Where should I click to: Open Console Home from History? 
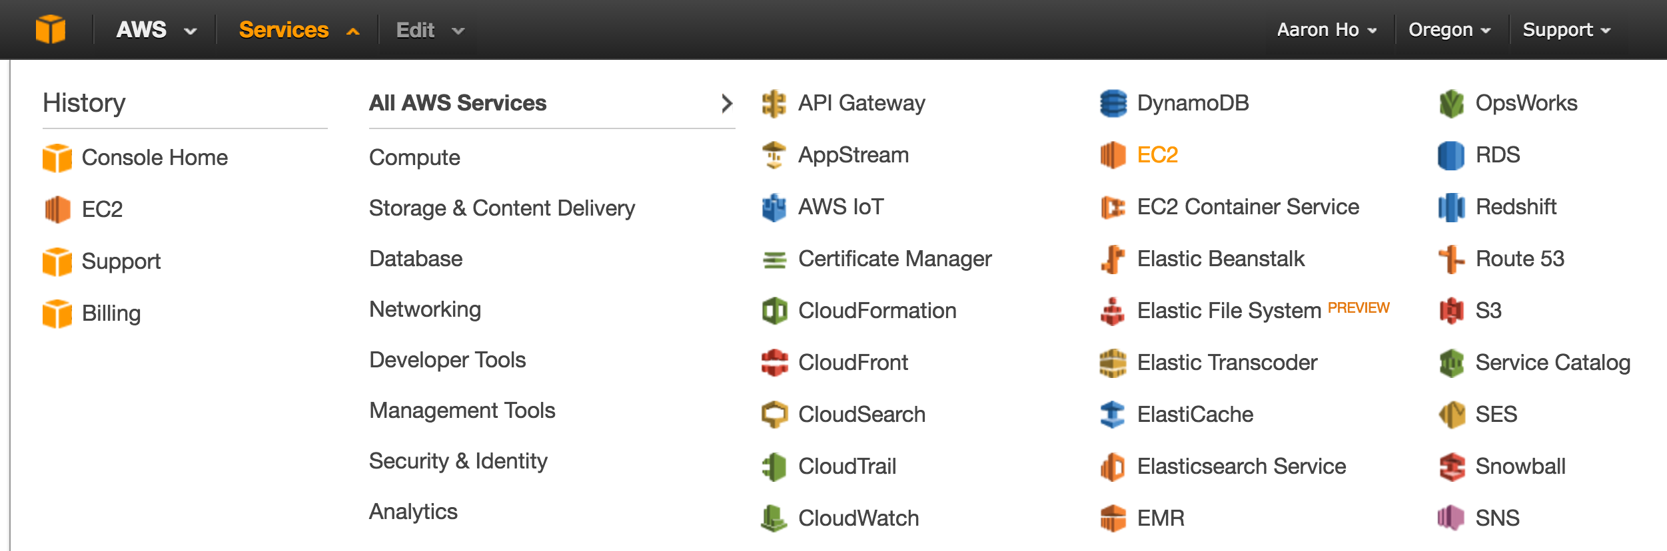click(155, 158)
